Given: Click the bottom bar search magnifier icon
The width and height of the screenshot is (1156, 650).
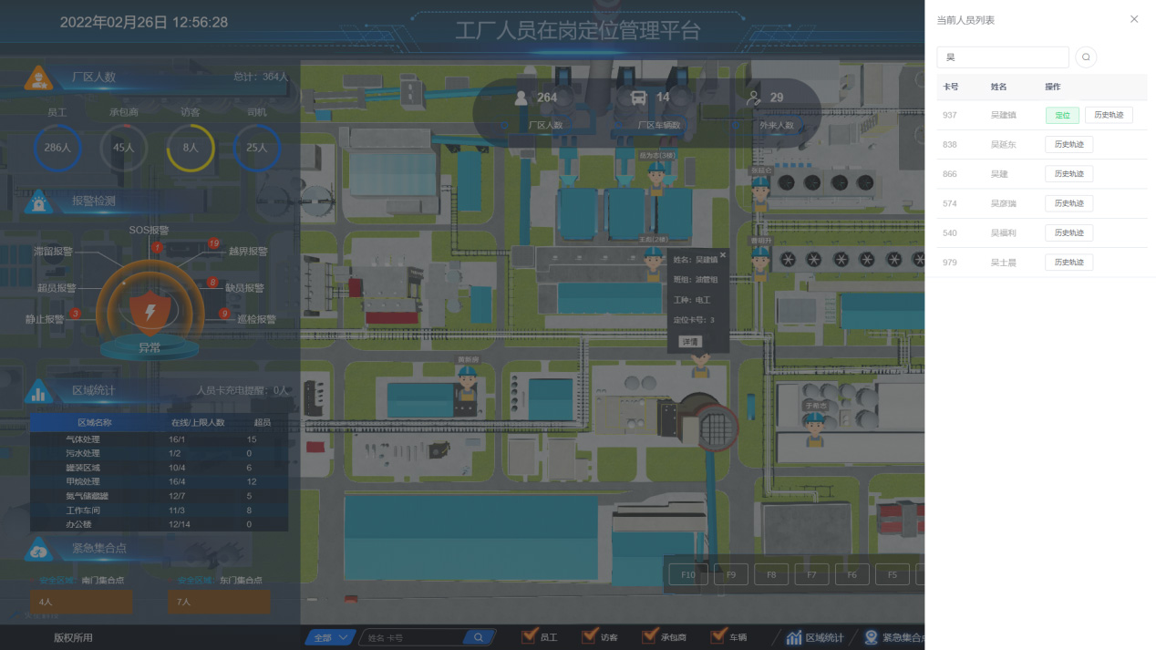Looking at the screenshot, I should (478, 637).
